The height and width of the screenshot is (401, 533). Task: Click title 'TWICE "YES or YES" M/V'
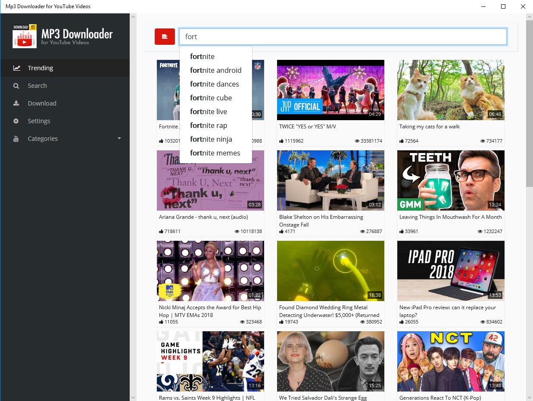pyautogui.click(x=308, y=127)
